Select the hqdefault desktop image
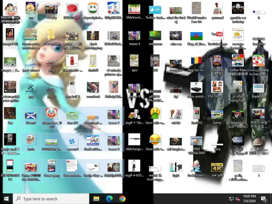 coord(259,91)
